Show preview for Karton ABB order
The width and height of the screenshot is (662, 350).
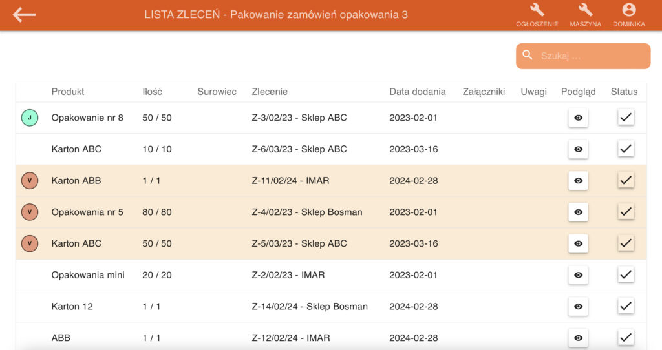578,181
